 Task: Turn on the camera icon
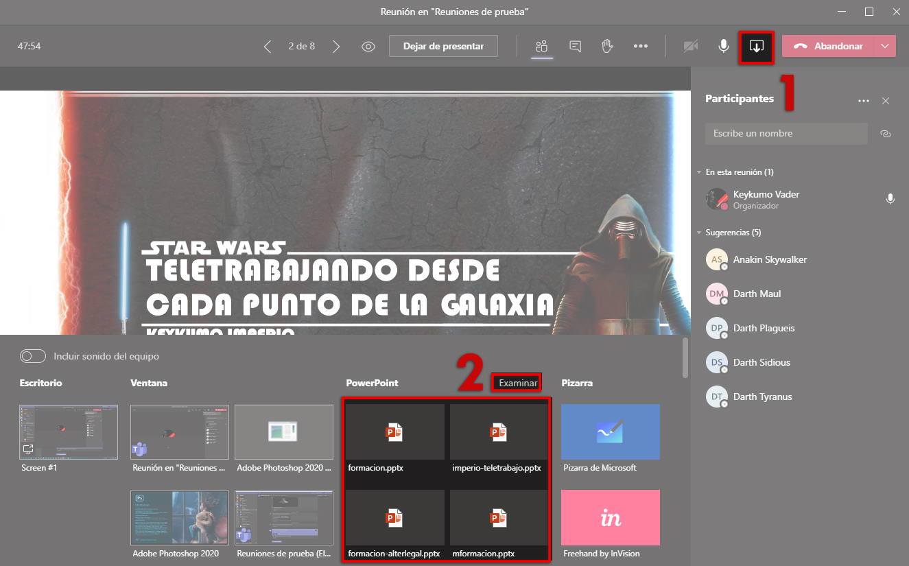[691, 47]
